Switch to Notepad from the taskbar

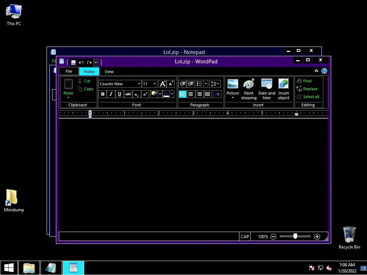pyautogui.click(x=51, y=268)
